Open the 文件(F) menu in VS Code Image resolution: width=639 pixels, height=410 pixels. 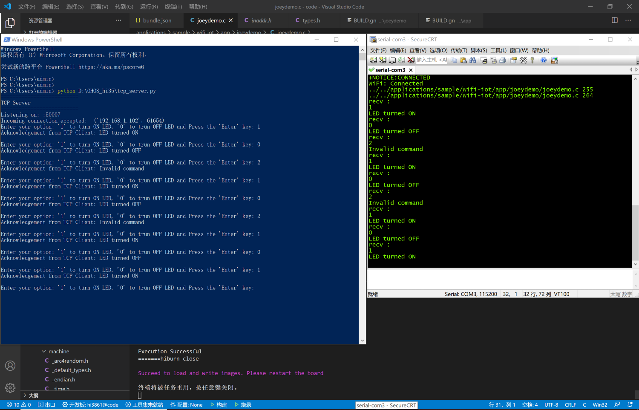point(27,6)
